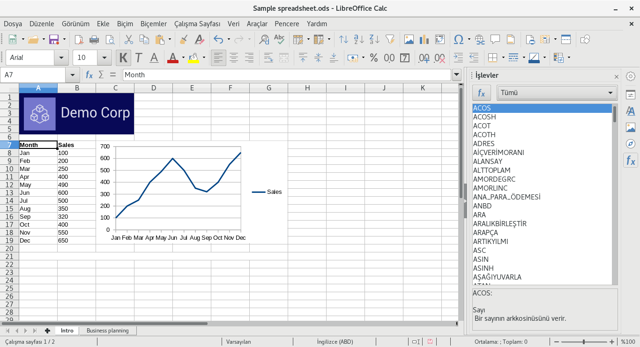The width and height of the screenshot is (640, 347).
Task: Open the Insert Chart tool
Action: coord(424,39)
